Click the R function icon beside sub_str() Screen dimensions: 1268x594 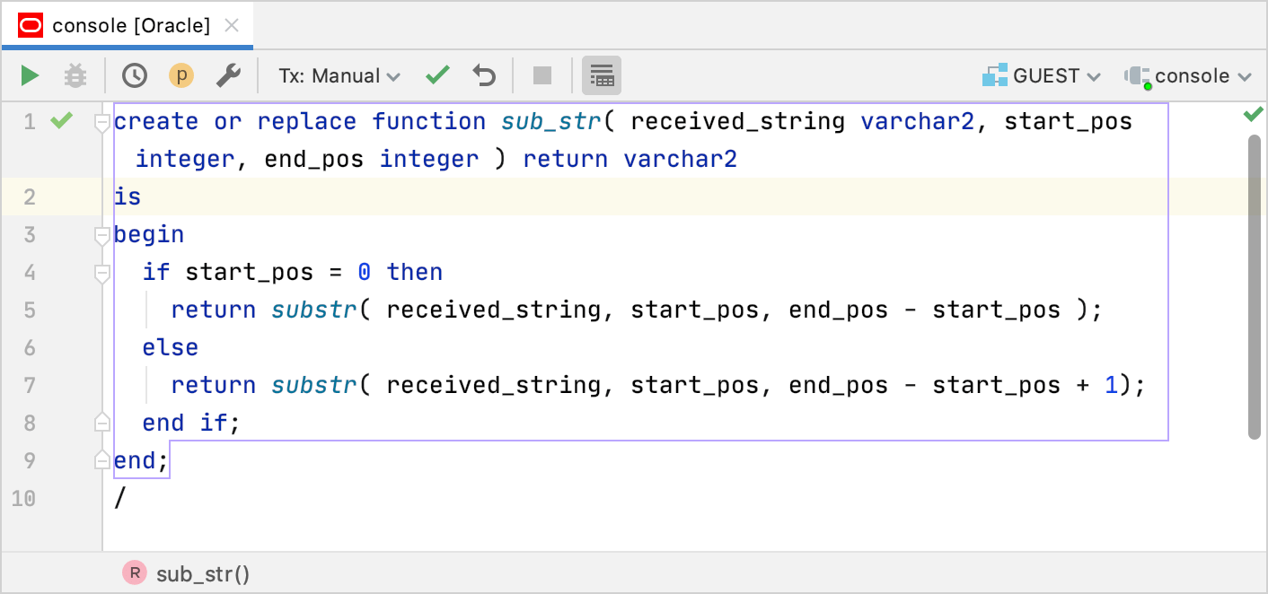133,572
